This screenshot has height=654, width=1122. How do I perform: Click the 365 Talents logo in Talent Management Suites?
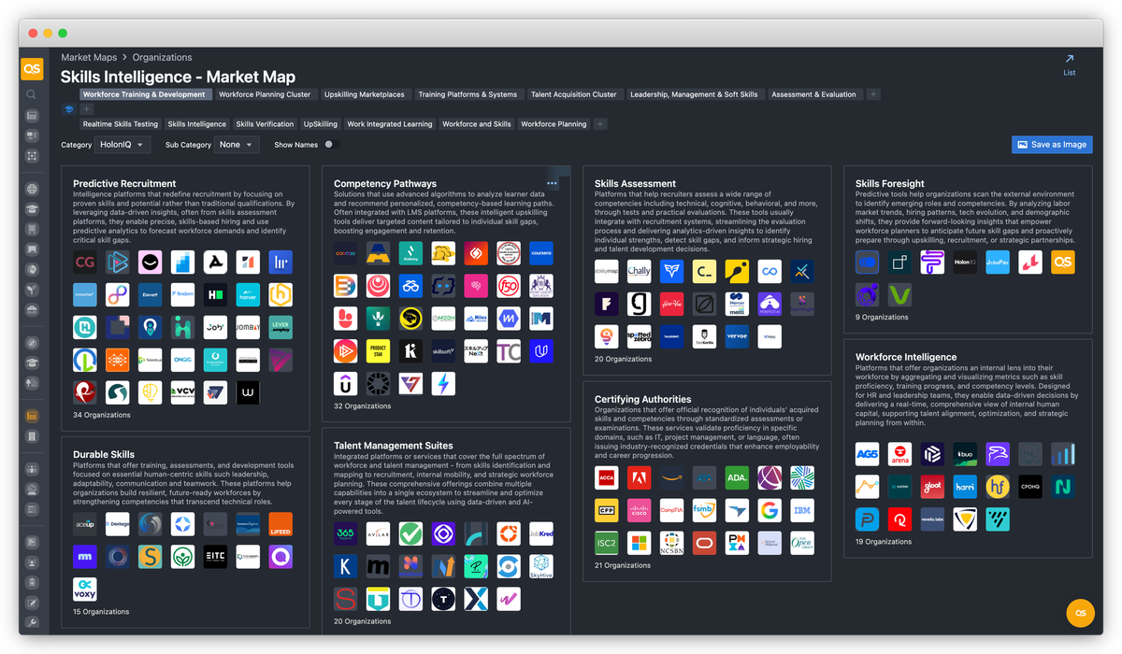coord(346,534)
